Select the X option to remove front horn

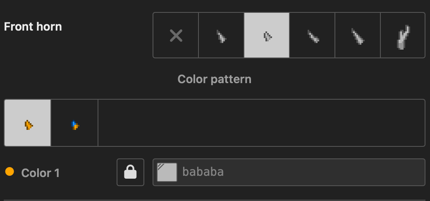tap(176, 35)
